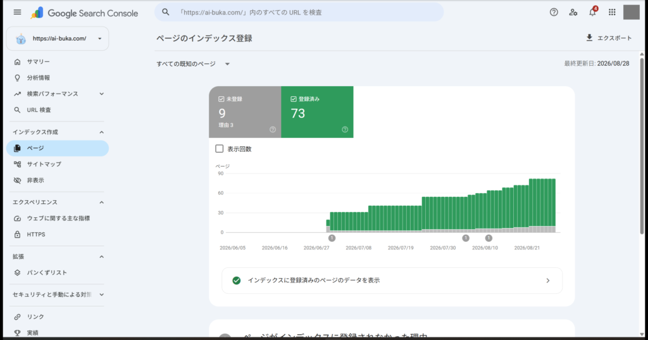The width and height of the screenshot is (648, 340).
Task: Open サイトマップ in sidebar
Action: click(x=44, y=164)
